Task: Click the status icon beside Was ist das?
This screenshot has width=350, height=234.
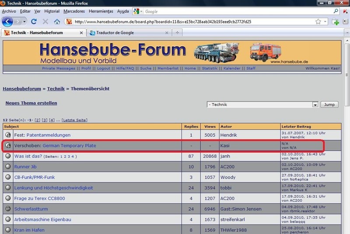Action: pos(8,156)
